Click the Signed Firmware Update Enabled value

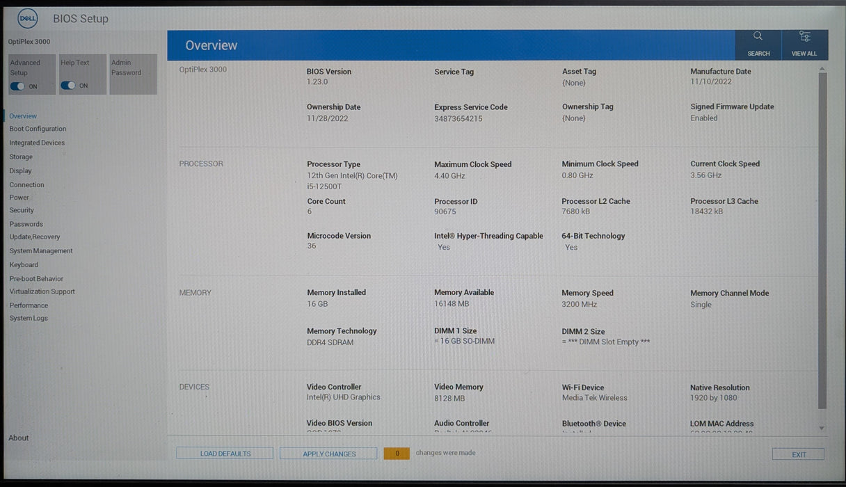704,118
